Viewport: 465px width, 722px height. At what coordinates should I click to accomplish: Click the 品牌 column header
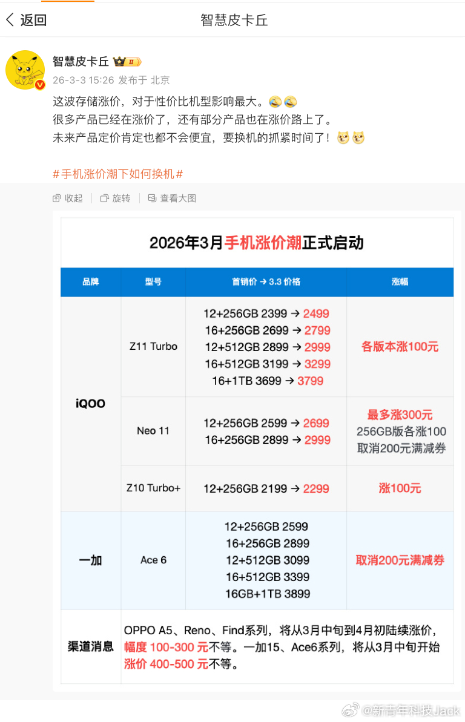point(91,282)
